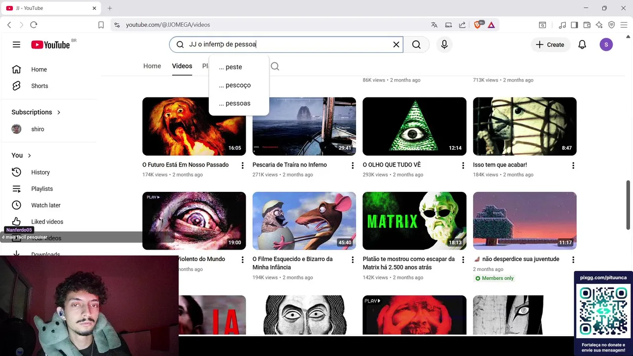The width and height of the screenshot is (633, 356).
Task: Open options for não desperdice sua juventude
Action: pyautogui.click(x=573, y=260)
